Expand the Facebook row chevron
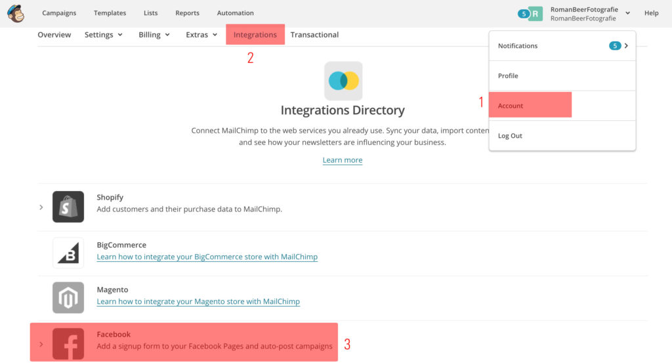Image resolution: width=672 pixels, height=363 pixels. click(x=41, y=344)
